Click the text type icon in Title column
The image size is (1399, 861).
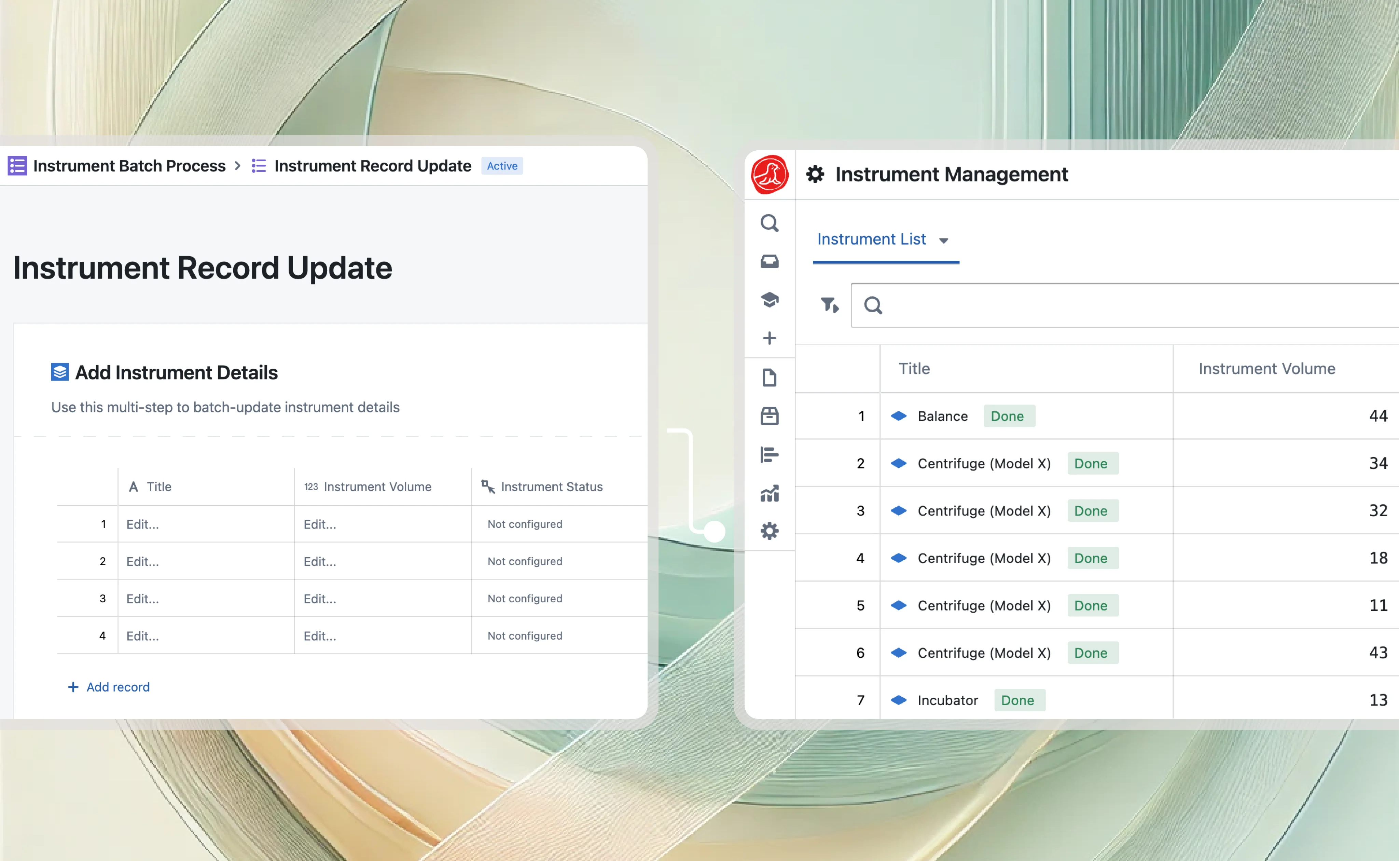(133, 487)
